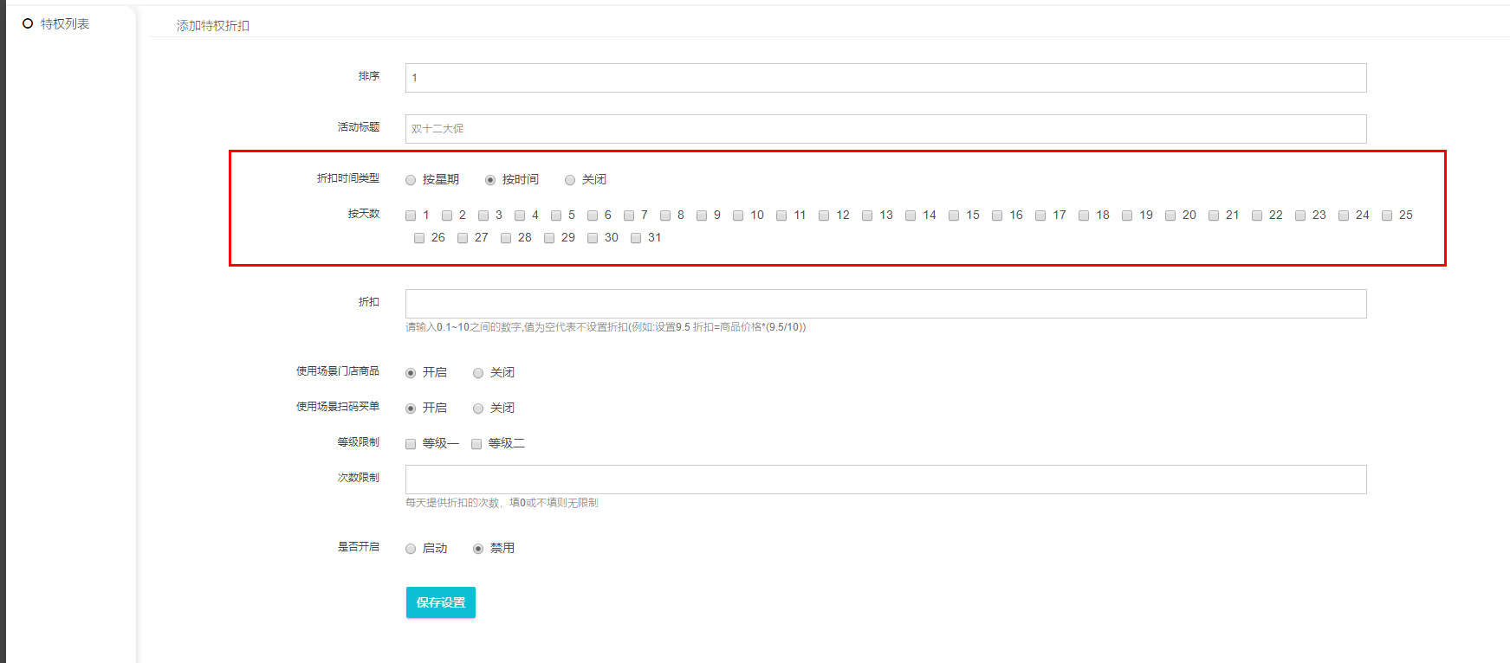1510x663 pixels.
Task: Check the 等级一 checkbox
Action: [411, 444]
